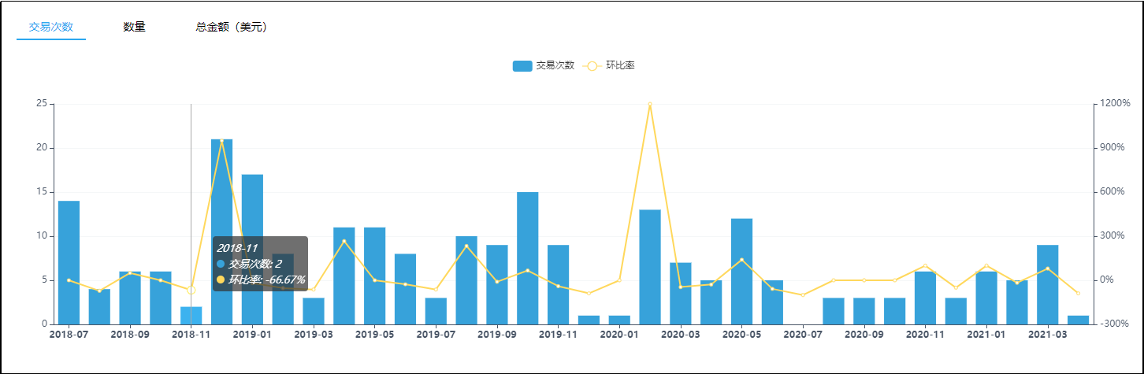Click the 环比率 legend label text
This screenshot has width=1144, height=374.
click(x=620, y=66)
